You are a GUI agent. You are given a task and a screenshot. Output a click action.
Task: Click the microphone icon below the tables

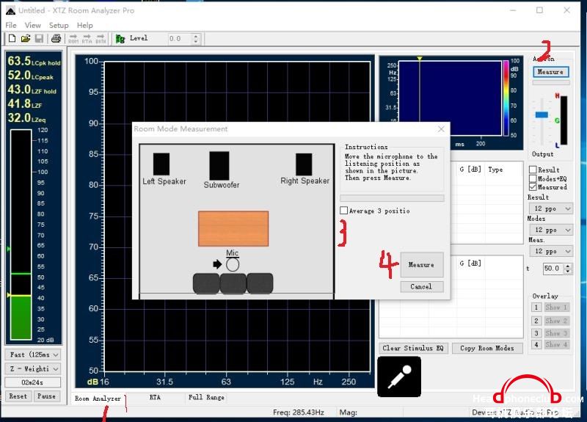point(399,376)
